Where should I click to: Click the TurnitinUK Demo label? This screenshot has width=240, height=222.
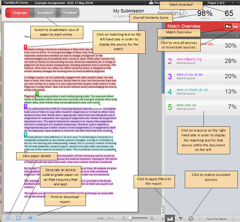16,3
